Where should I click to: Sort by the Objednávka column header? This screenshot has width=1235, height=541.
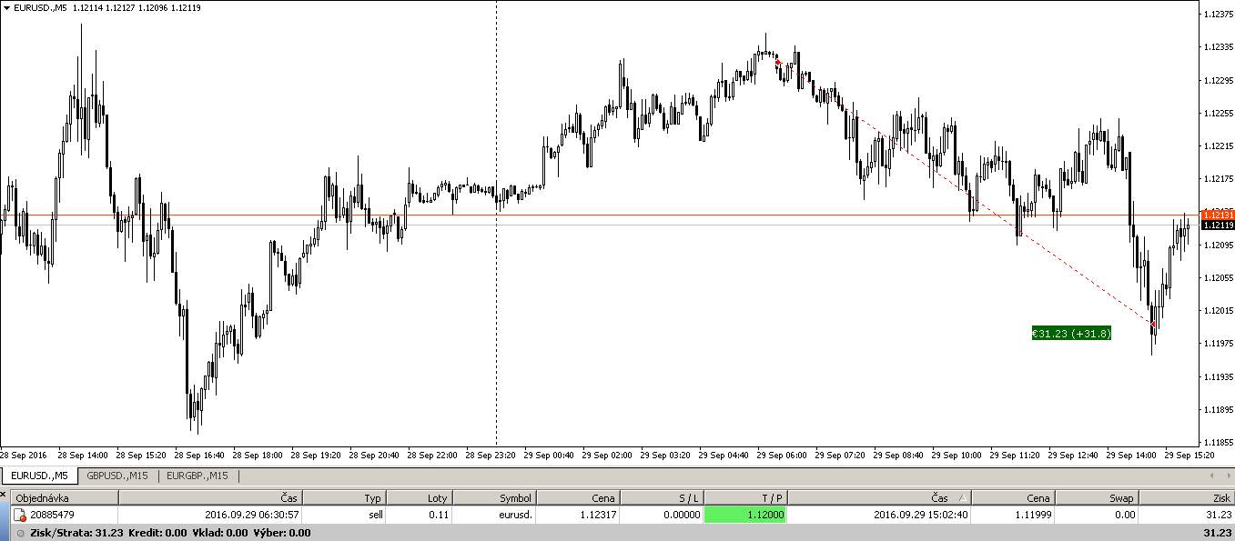(64, 498)
